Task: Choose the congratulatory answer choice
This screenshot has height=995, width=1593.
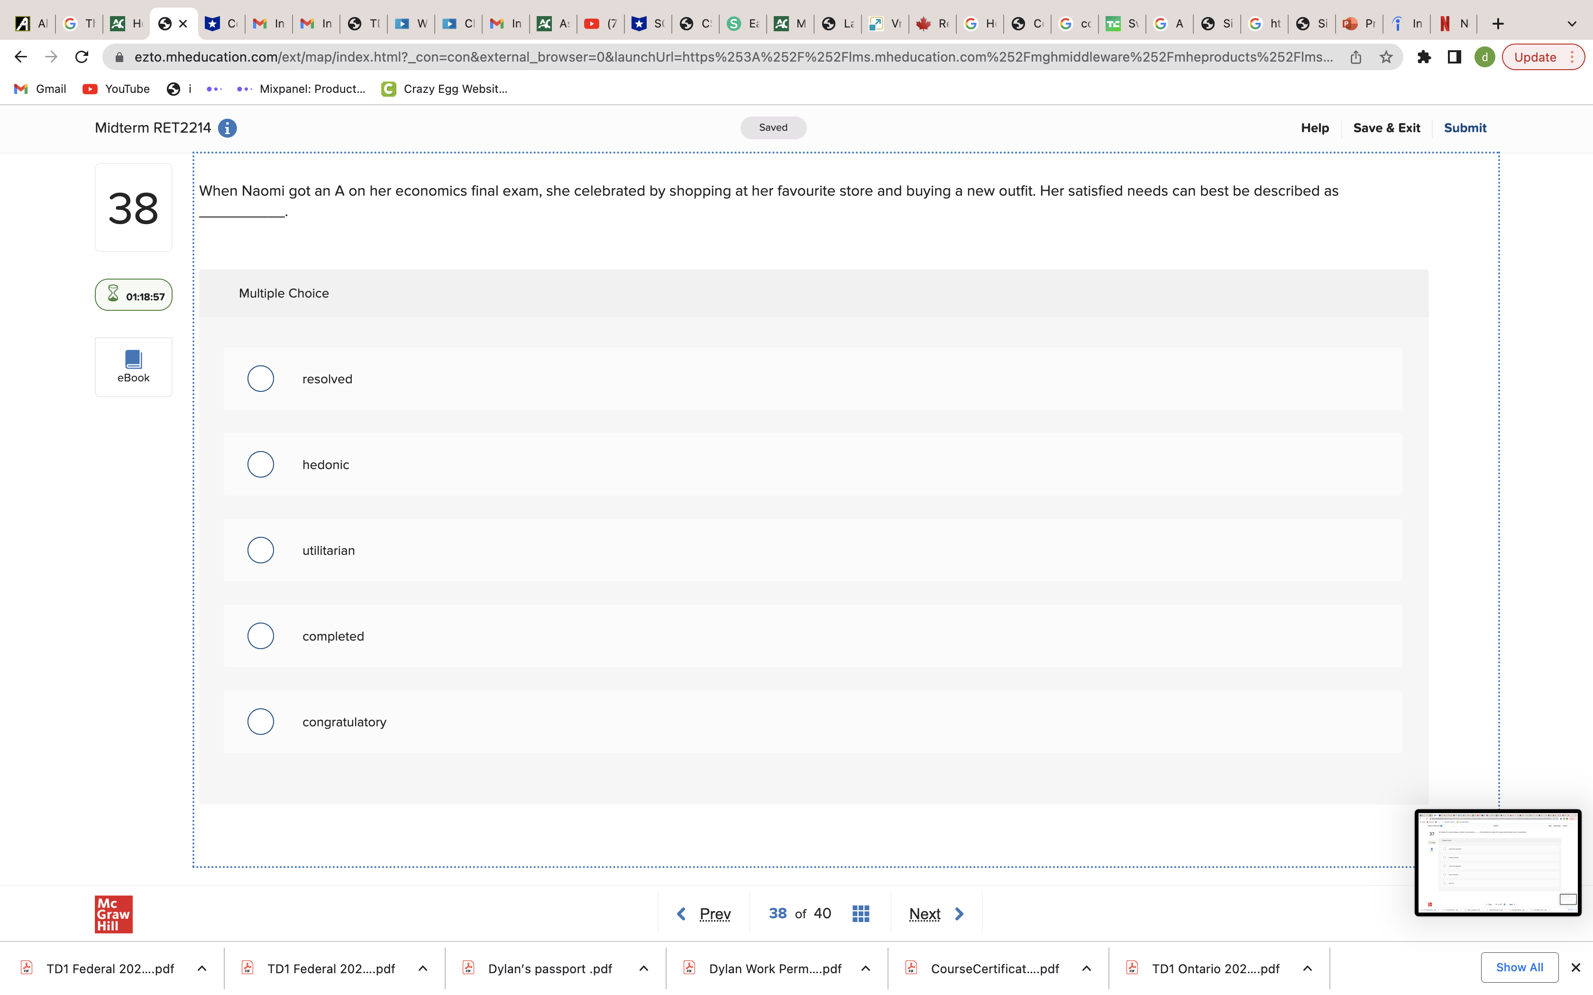Action: [x=260, y=721]
